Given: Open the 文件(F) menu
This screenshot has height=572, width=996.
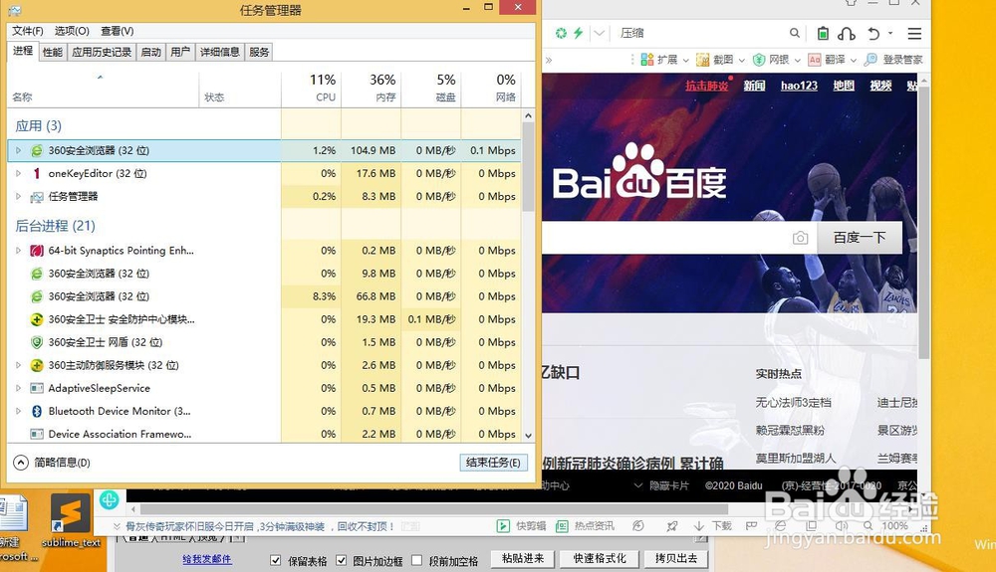Looking at the screenshot, I should pyautogui.click(x=27, y=31).
